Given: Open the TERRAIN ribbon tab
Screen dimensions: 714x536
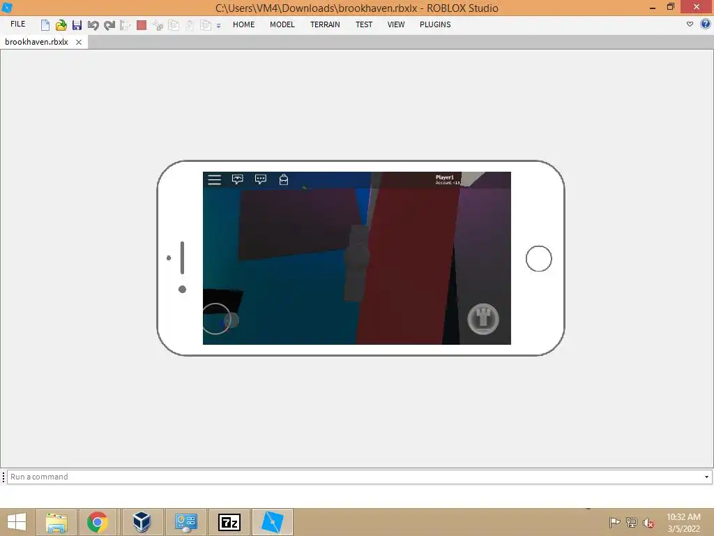Looking at the screenshot, I should (x=325, y=24).
